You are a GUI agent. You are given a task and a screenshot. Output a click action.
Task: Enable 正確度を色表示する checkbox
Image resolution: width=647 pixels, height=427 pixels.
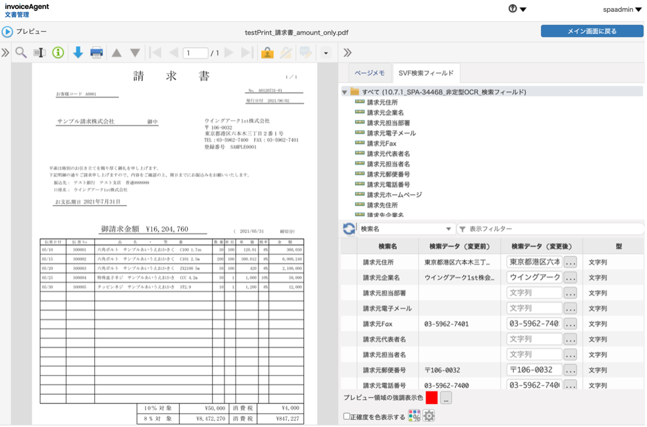(x=347, y=416)
